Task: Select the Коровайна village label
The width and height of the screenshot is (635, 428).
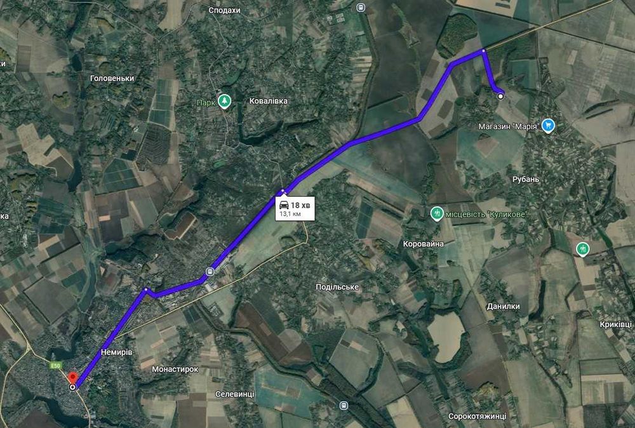Action: pyautogui.click(x=424, y=244)
